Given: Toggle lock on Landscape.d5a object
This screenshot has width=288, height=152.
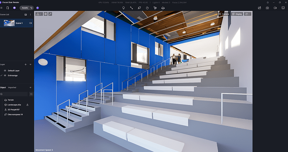Looking at the screenshot, I should click(28, 105).
